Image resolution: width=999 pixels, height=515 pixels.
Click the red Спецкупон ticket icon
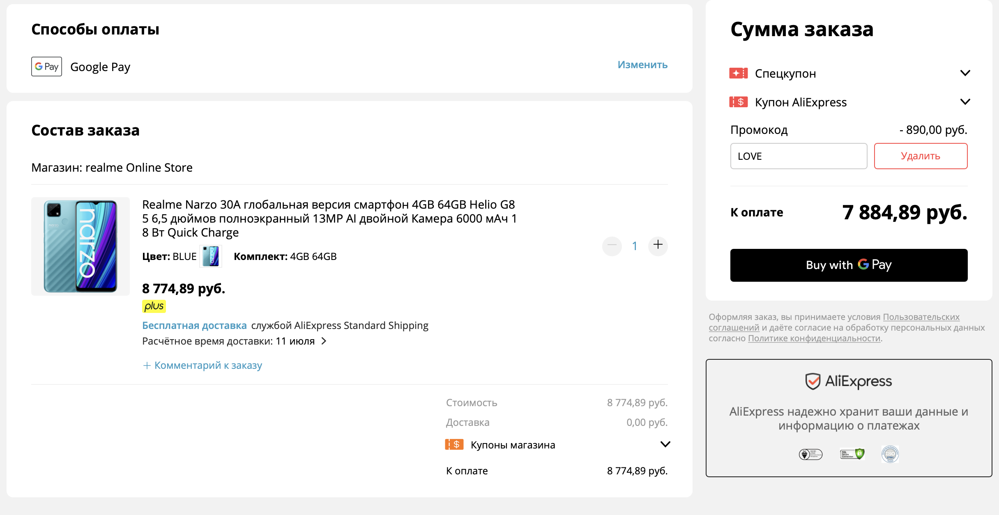(738, 74)
